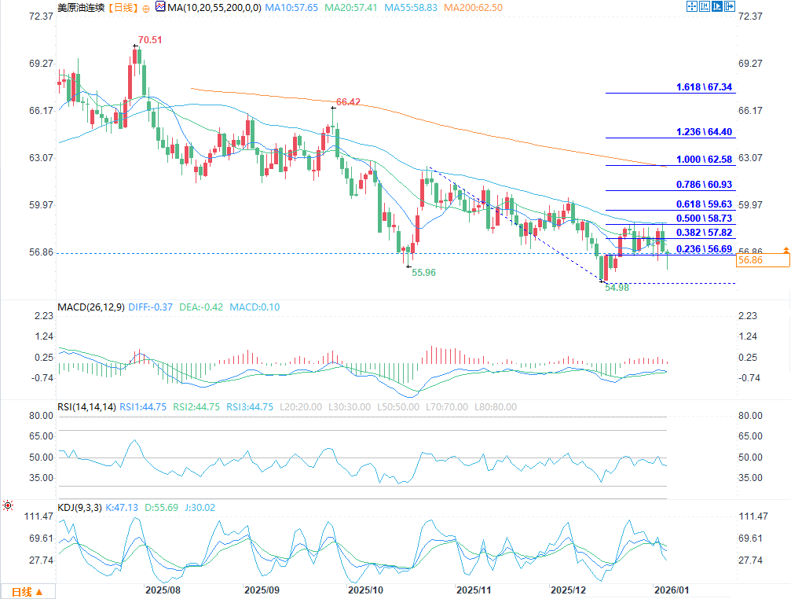Screen dimensions: 791x599
Task: Click the axis-with-back-arrow chart icon
Action: point(705,6)
